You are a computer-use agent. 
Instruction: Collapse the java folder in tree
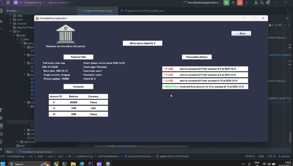(17, 39)
